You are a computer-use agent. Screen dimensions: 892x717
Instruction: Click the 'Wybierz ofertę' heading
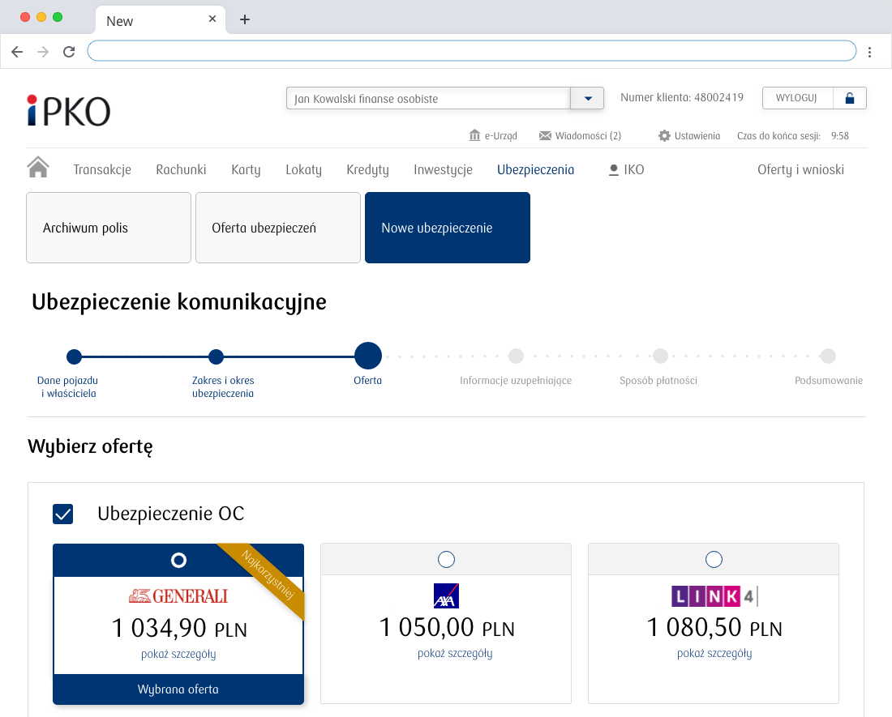[x=91, y=446]
